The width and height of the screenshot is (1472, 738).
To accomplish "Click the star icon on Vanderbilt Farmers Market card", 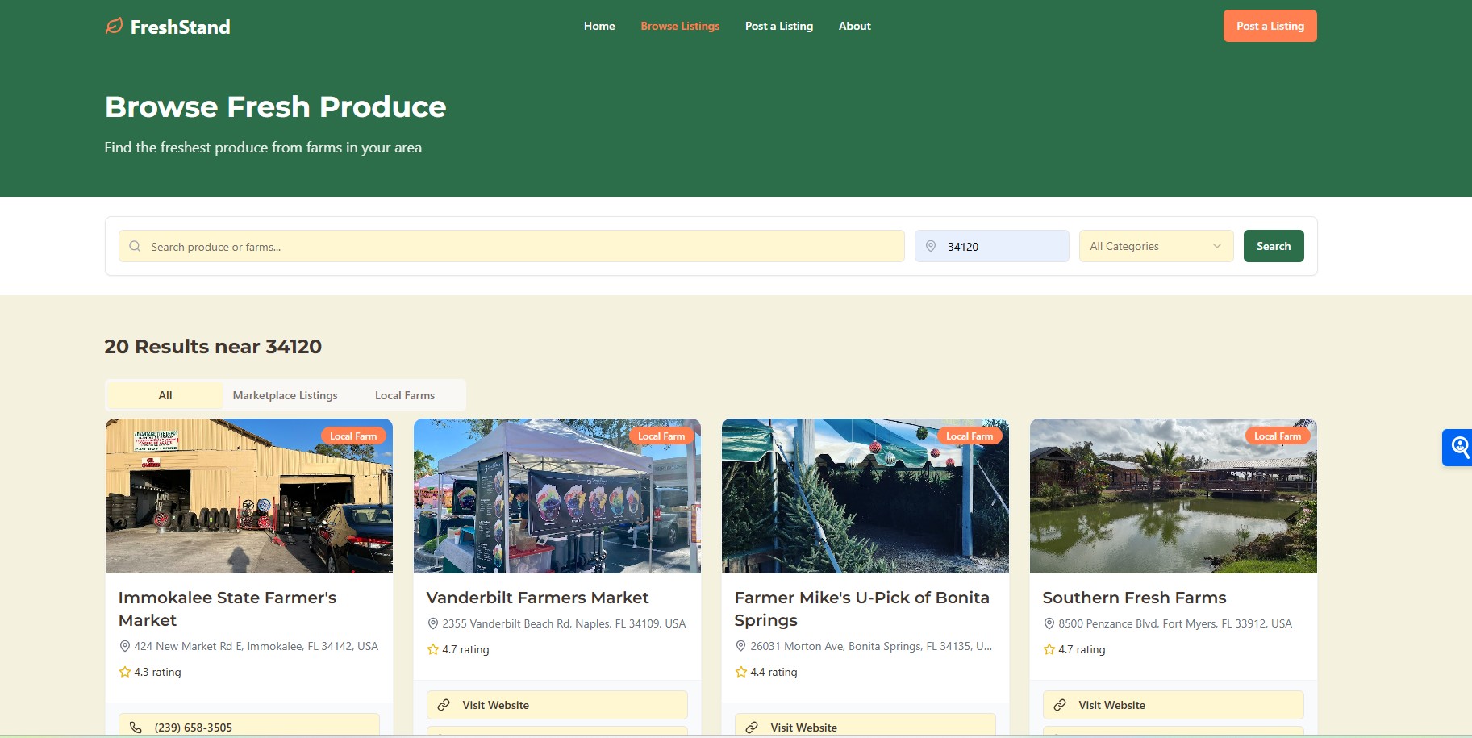I will [x=433, y=649].
